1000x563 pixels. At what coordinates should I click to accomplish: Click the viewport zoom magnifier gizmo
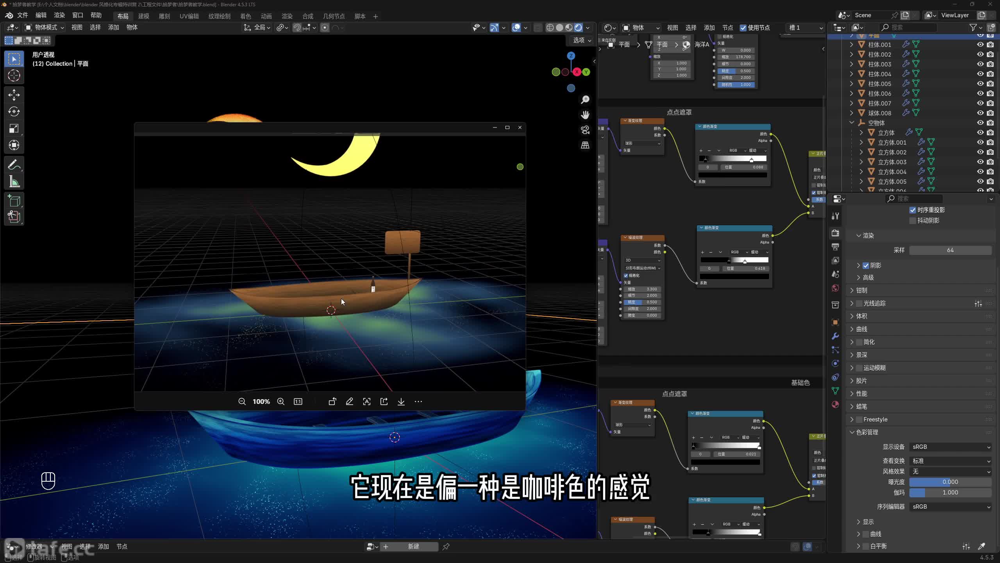[x=585, y=100]
